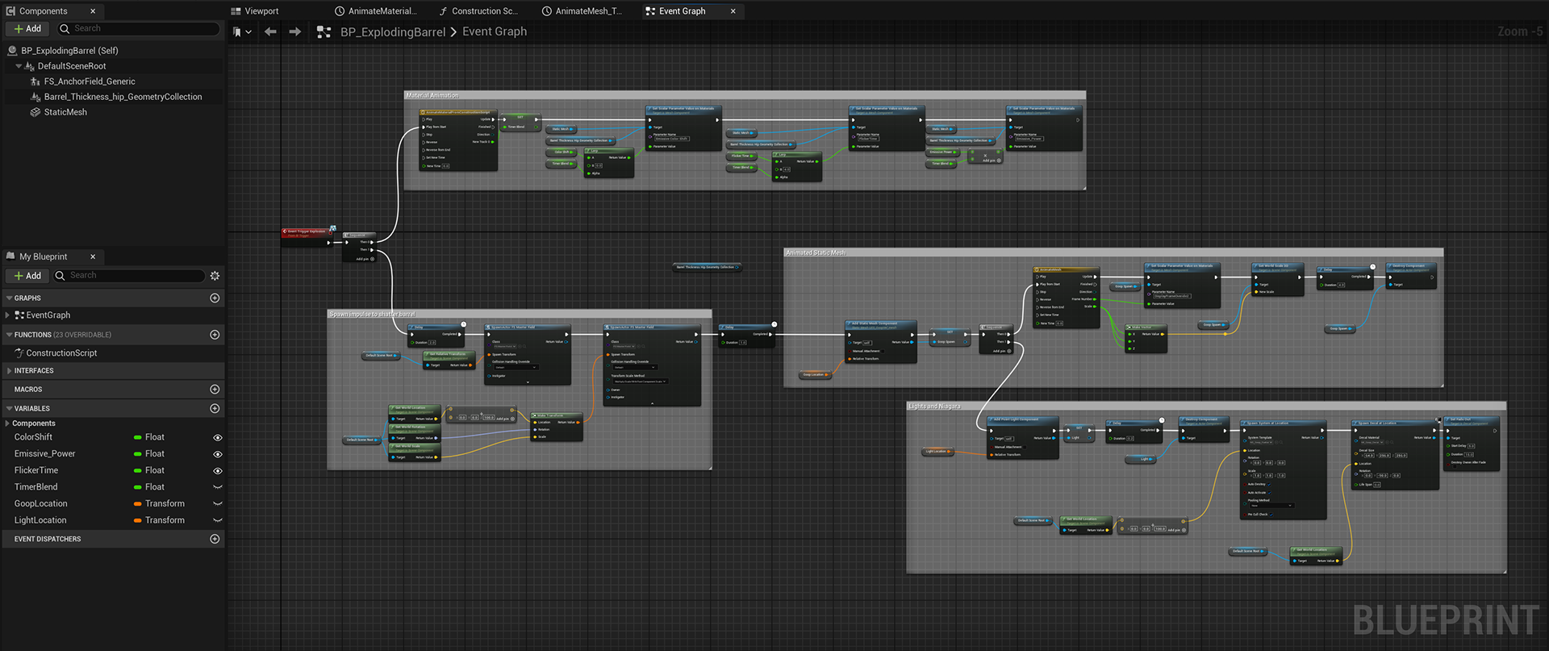Collapse the DefaultSceneRoot tree node
This screenshot has height=651, width=1549.
19,66
